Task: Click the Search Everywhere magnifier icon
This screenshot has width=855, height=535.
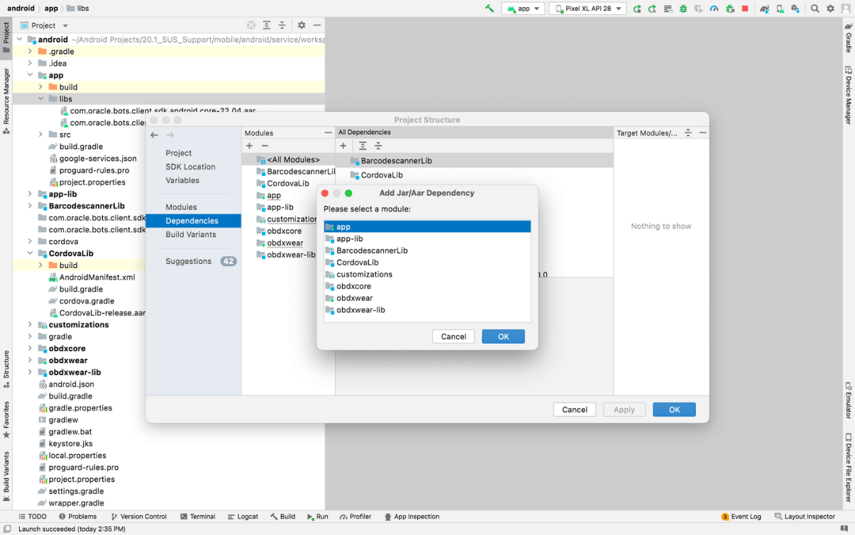Action: pyautogui.click(x=815, y=9)
